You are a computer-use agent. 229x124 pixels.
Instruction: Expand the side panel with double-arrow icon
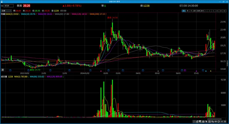tap(2, 70)
